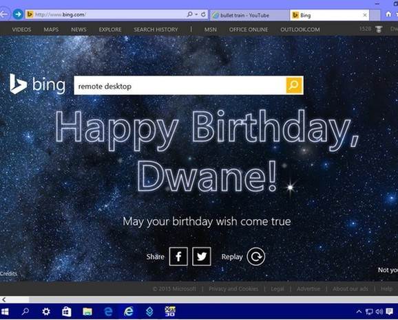
Task: Click the refresh icon in address bar
Action: pos(203,14)
